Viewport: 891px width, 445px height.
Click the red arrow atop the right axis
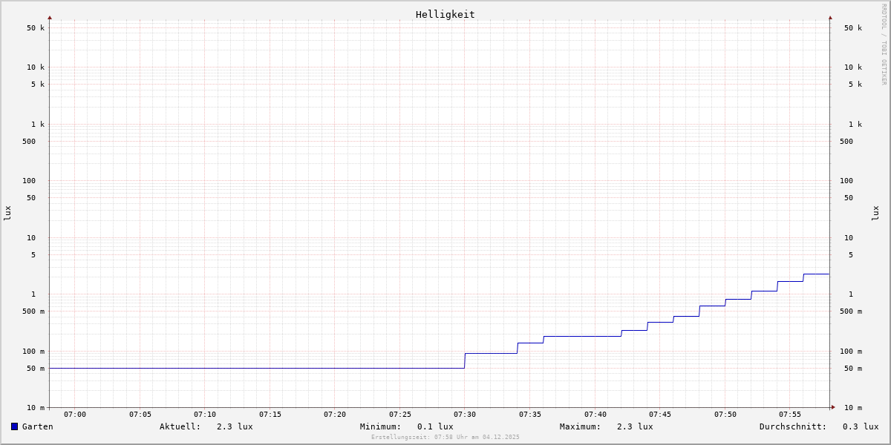click(830, 17)
